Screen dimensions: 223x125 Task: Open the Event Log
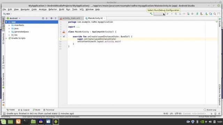point(210,110)
